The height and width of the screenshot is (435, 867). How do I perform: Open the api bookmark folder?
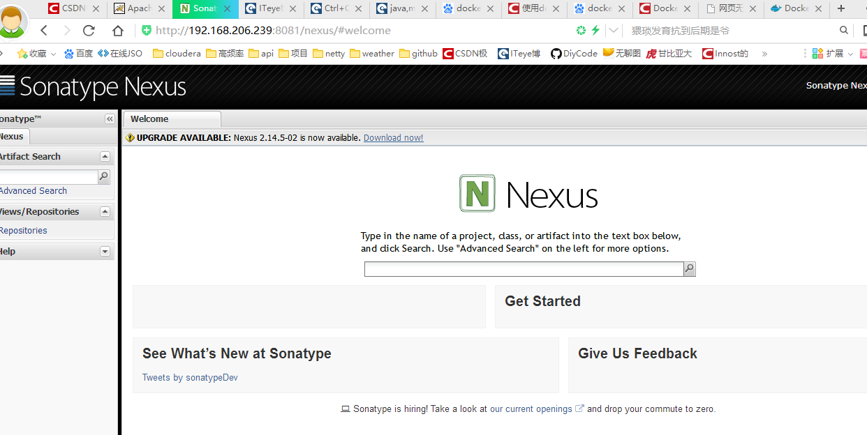click(x=261, y=54)
